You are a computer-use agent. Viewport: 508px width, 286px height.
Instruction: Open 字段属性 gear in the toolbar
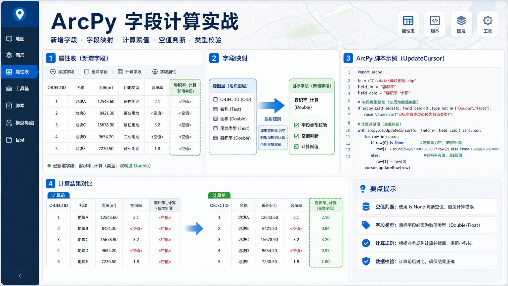155,72
